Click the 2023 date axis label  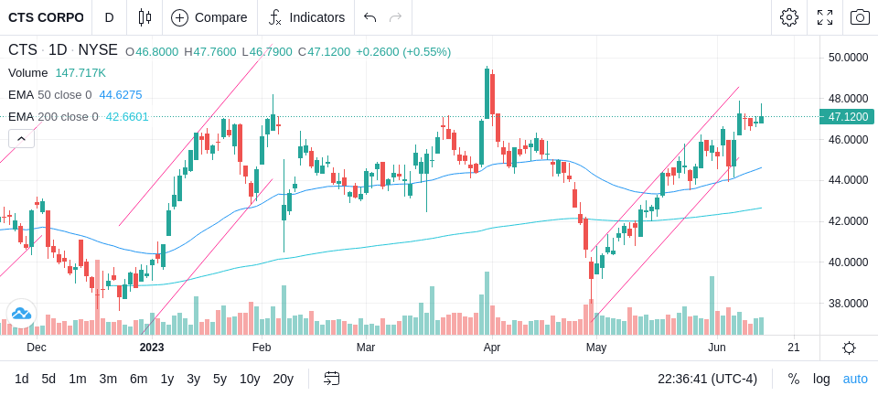click(x=152, y=348)
